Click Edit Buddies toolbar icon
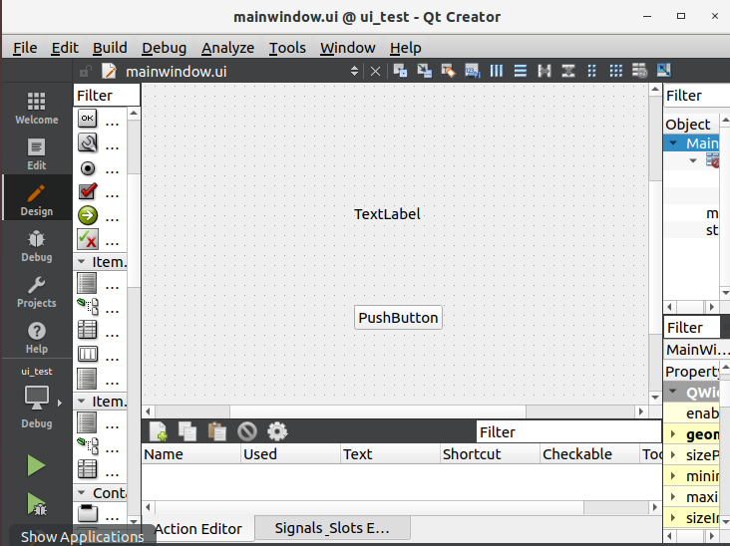The width and height of the screenshot is (730, 546). pyautogui.click(x=448, y=71)
